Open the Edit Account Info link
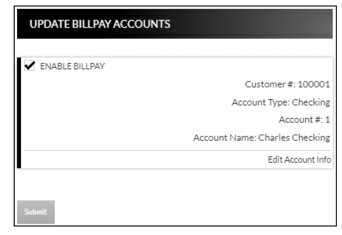The image size is (342, 235). (x=299, y=160)
